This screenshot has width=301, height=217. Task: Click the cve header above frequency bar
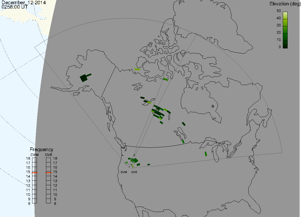click(x=48, y=155)
